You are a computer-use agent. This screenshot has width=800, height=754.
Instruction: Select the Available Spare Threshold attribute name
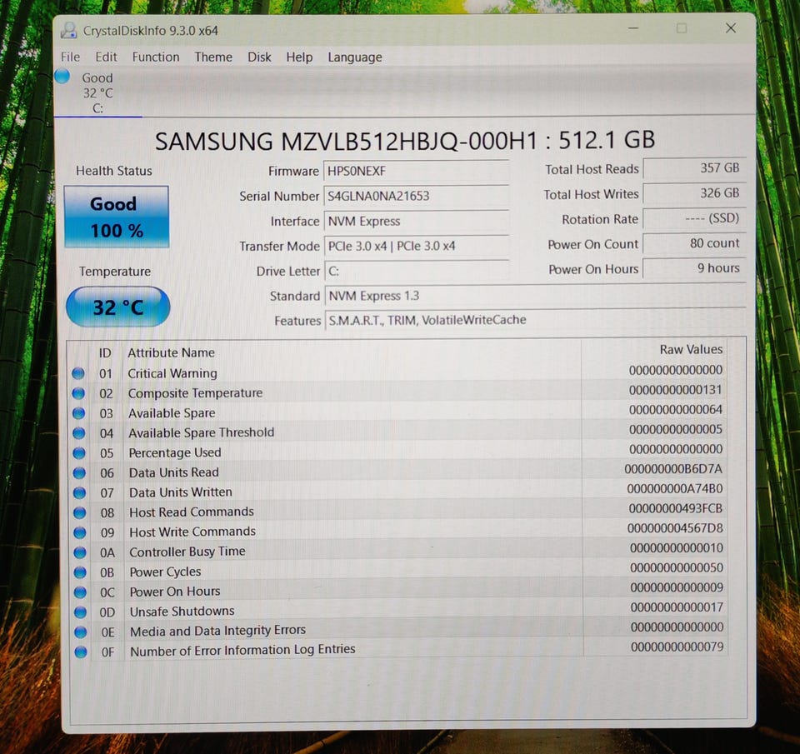tap(201, 432)
